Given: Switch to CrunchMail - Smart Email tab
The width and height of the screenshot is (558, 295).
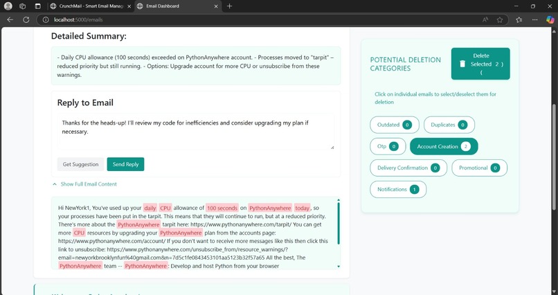Looking at the screenshot, I should [91, 6].
